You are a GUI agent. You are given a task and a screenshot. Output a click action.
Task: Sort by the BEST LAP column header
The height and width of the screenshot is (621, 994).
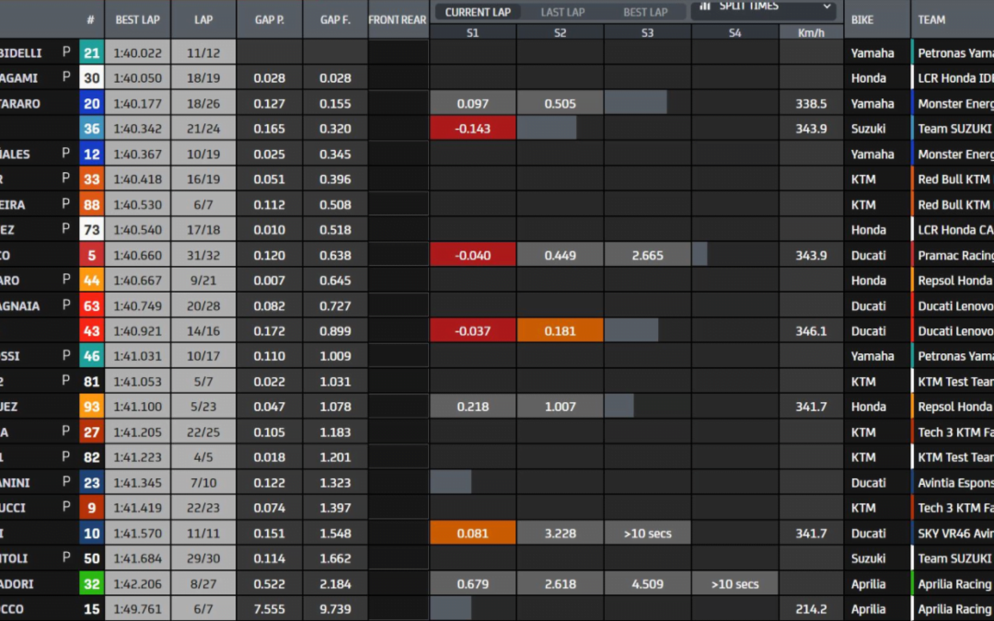pyautogui.click(x=137, y=19)
